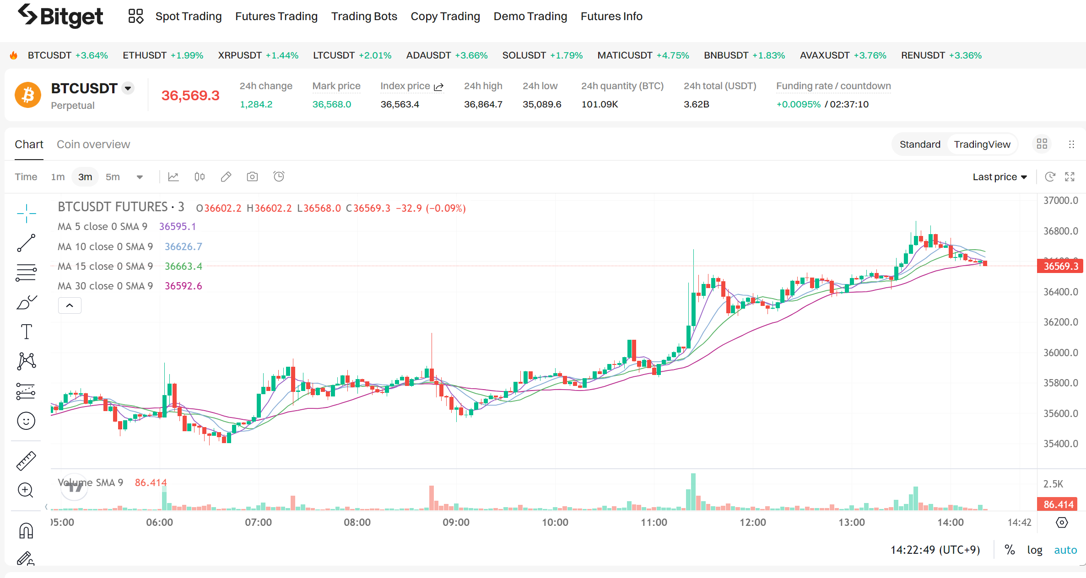The width and height of the screenshot is (1086, 578).
Task: Select the text annotation tool
Action: [x=27, y=332]
